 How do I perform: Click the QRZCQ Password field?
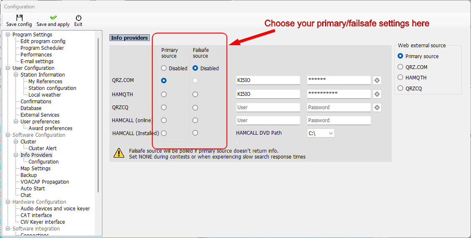coord(339,107)
